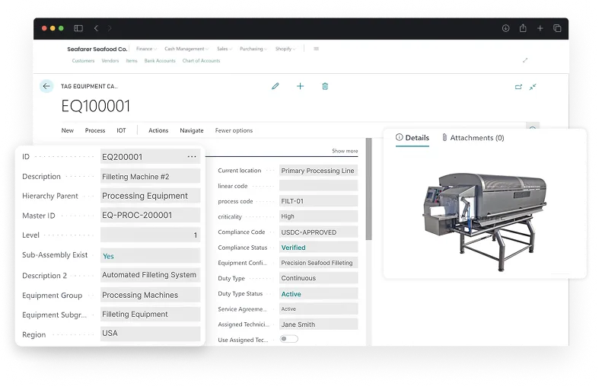The image size is (602, 387).
Task: Go back with the browser's left chevron
Action: click(96, 28)
